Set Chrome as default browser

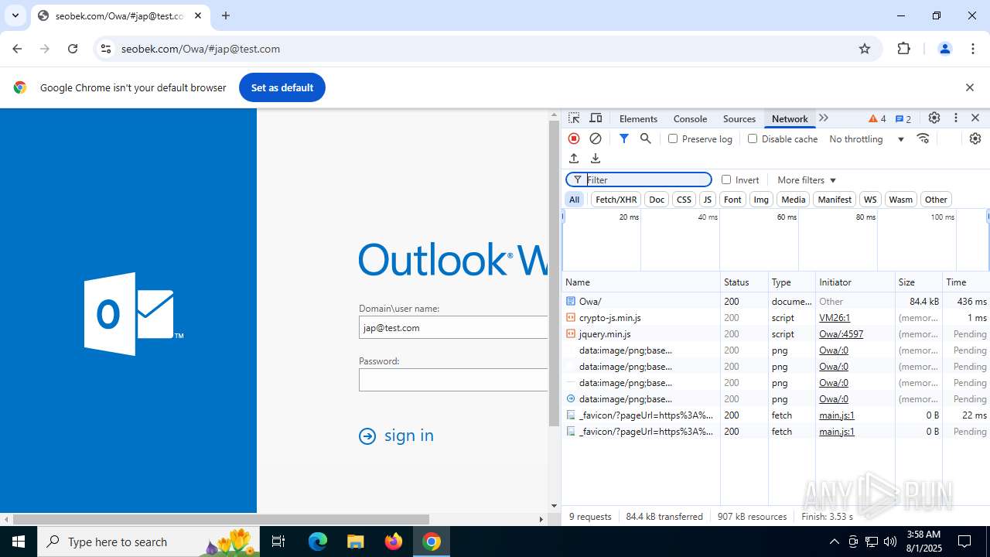coord(282,87)
